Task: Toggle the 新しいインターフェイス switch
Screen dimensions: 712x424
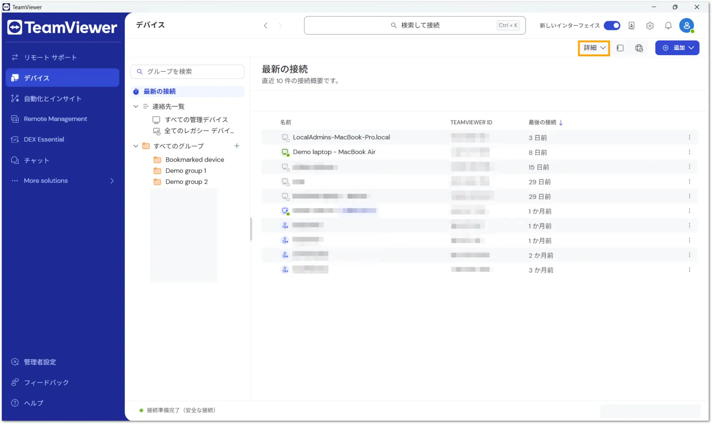Action: click(612, 25)
